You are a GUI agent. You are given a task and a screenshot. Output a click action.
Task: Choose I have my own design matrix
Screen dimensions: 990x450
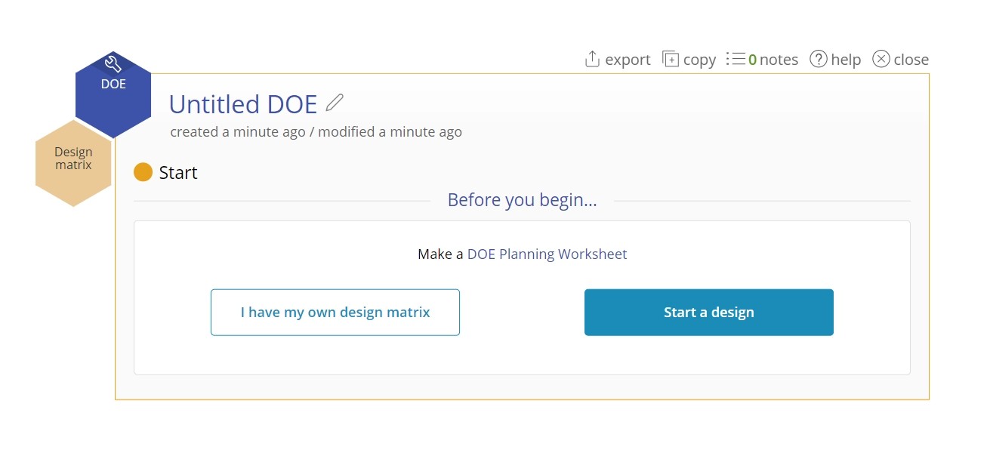click(335, 312)
